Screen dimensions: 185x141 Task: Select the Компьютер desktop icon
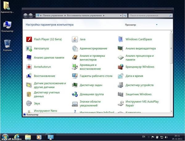click(x=7, y=27)
